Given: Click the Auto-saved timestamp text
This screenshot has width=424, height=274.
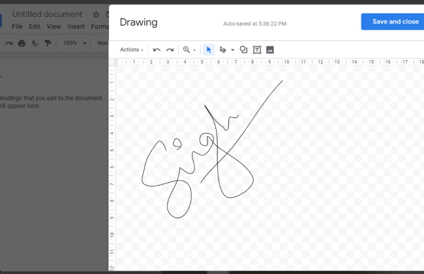Looking at the screenshot, I should click(254, 23).
